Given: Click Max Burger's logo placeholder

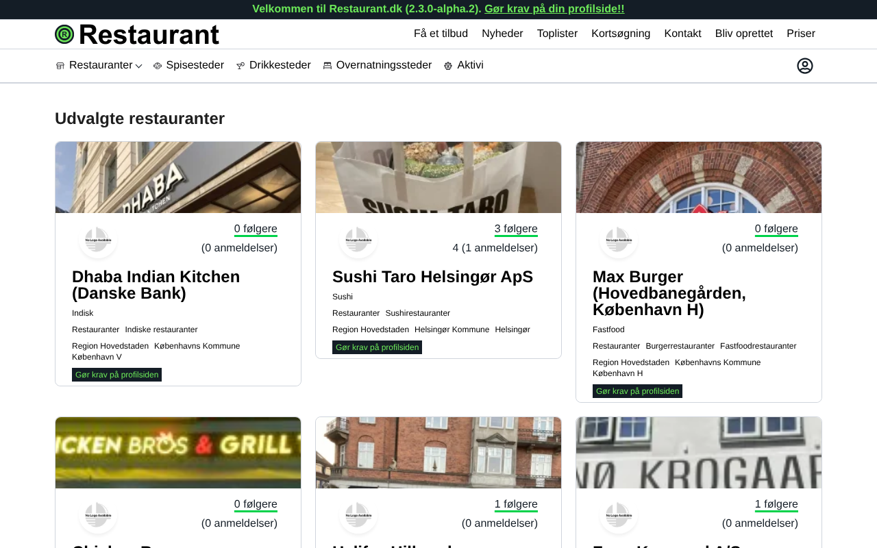Looking at the screenshot, I should point(619,240).
